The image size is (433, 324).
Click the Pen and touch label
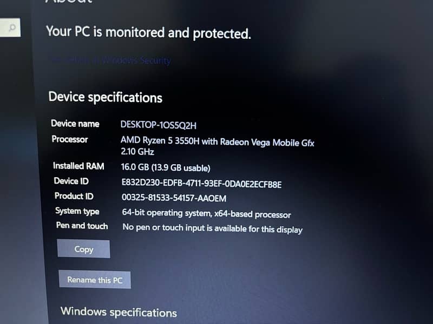coord(82,226)
